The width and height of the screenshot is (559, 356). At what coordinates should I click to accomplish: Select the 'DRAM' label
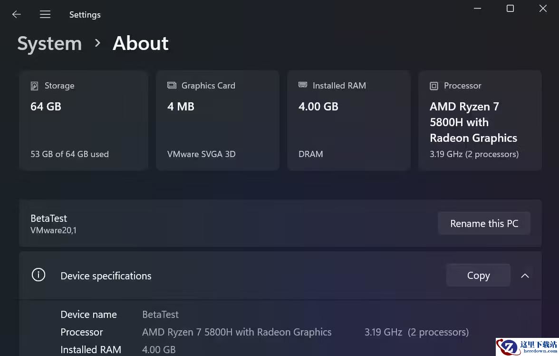[x=310, y=154]
